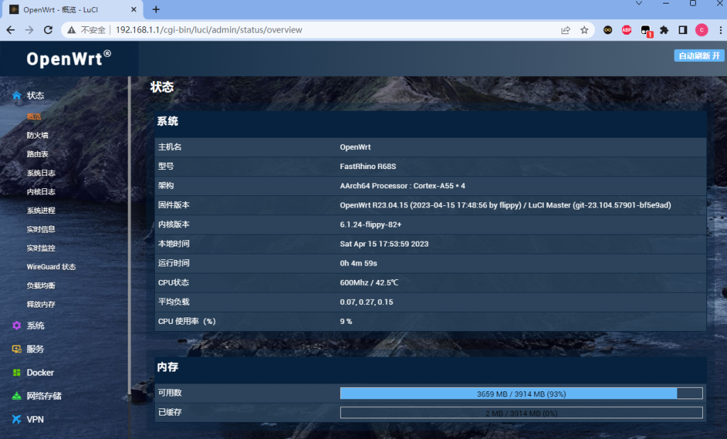
Task: Open the 内核日志 kernel log page
Action: [41, 192]
